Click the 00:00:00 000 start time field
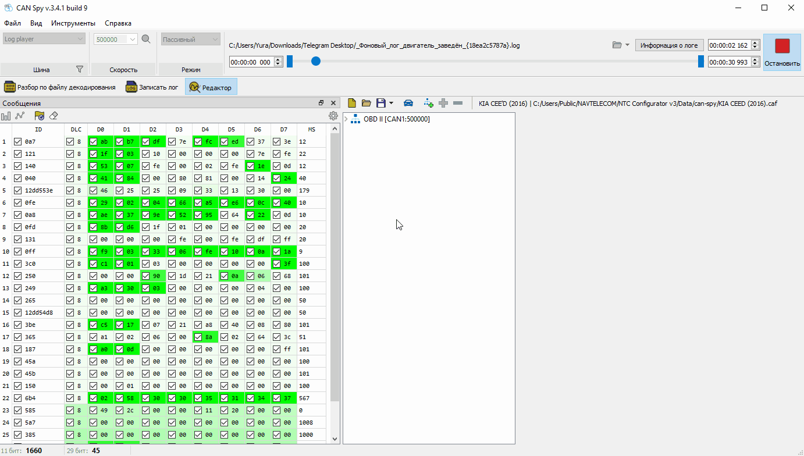Screen dimensions: 804x456 click(251, 62)
